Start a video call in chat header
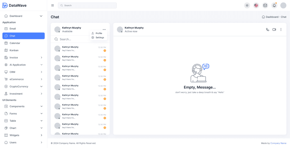This screenshot has height=148, width=290. [x=274, y=30]
